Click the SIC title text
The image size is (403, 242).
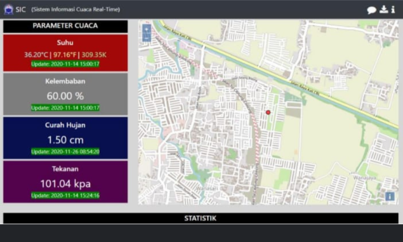pos(20,9)
